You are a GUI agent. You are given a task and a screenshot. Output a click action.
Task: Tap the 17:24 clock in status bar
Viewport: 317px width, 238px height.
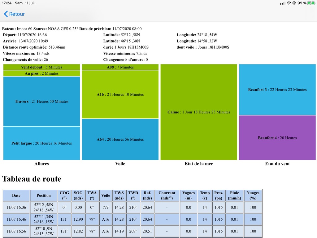[x=7, y=3]
